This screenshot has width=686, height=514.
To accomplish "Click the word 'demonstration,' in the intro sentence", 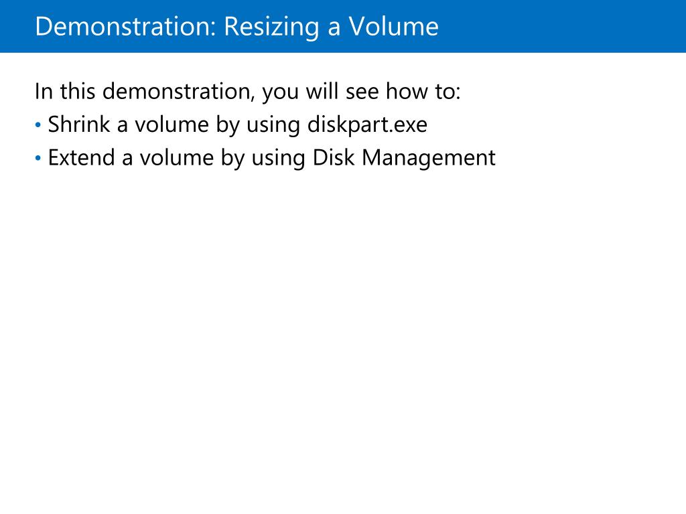I will (178, 92).
